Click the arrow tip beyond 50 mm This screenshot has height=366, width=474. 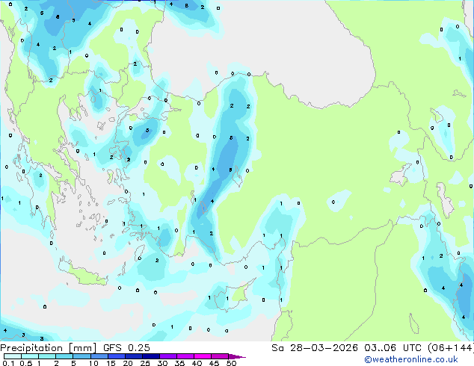coord(238,356)
